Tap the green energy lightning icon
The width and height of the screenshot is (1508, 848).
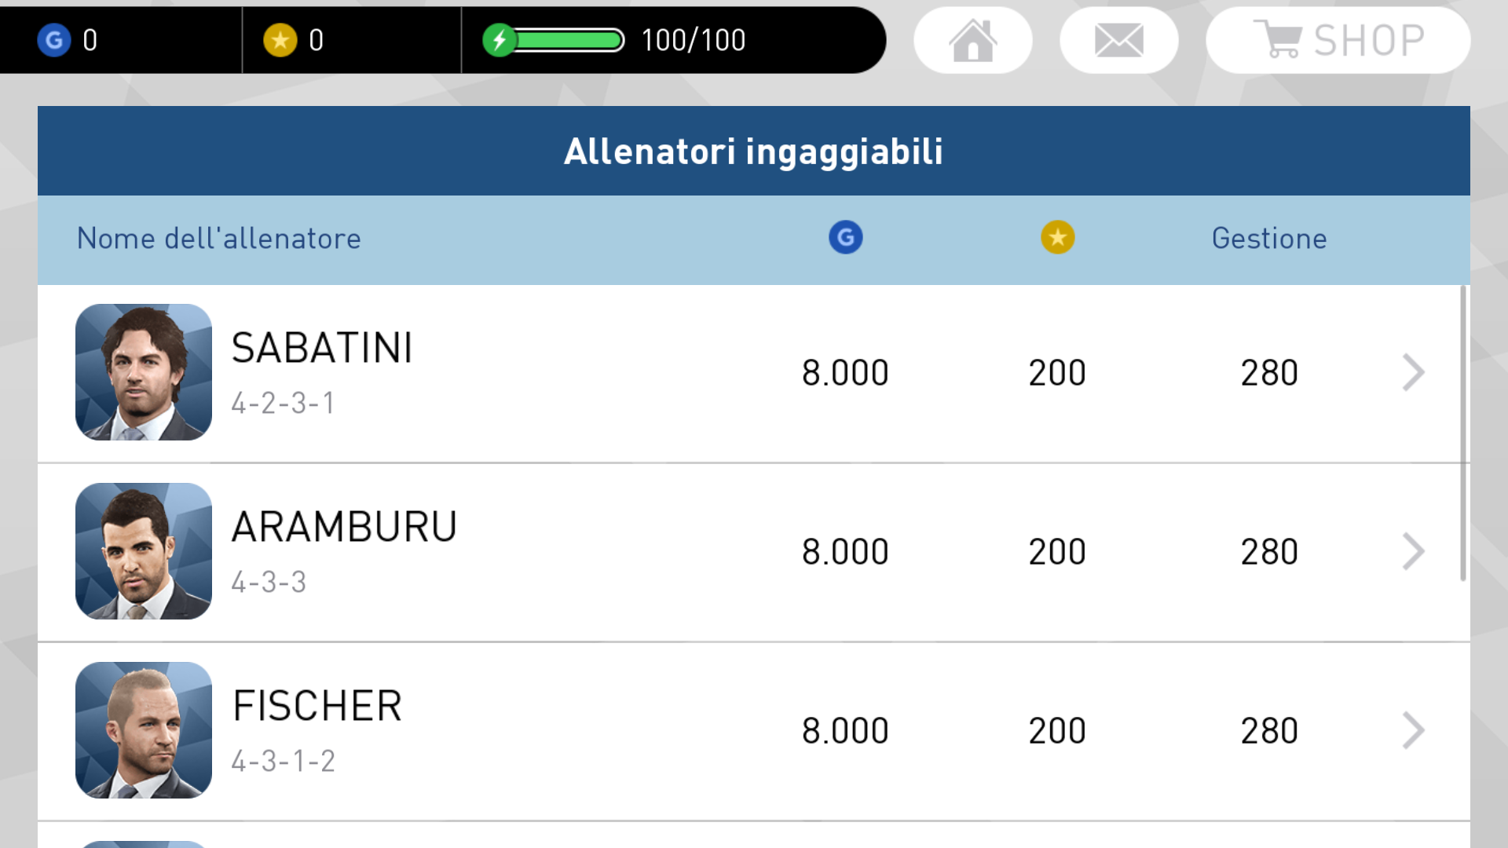[499, 40]
